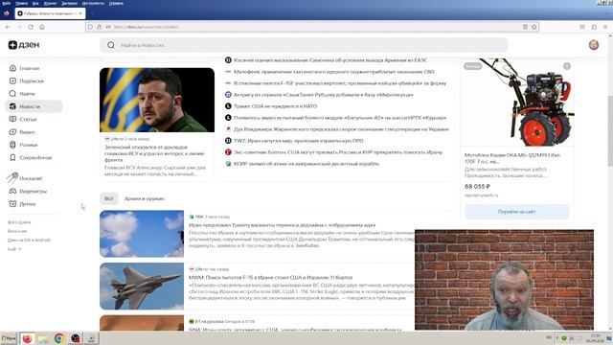Click the taskbar clock
Image resolution: width=613 pixels, height=345 pixels.
point(596,338)
